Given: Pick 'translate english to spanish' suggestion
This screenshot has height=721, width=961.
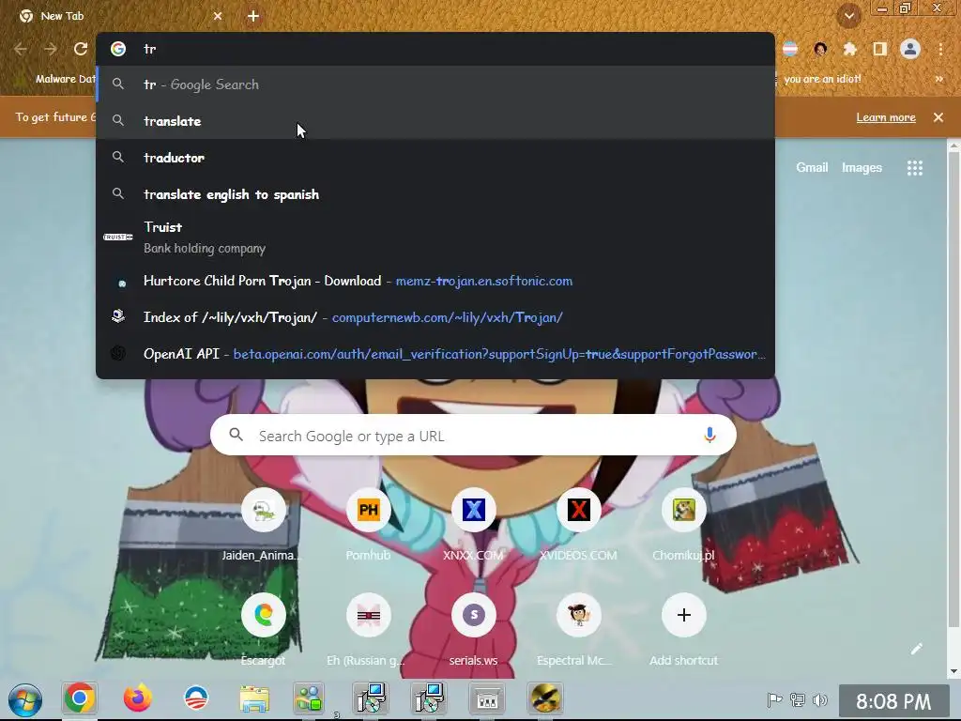Looking at the screenshot, I should pos(435,194).
